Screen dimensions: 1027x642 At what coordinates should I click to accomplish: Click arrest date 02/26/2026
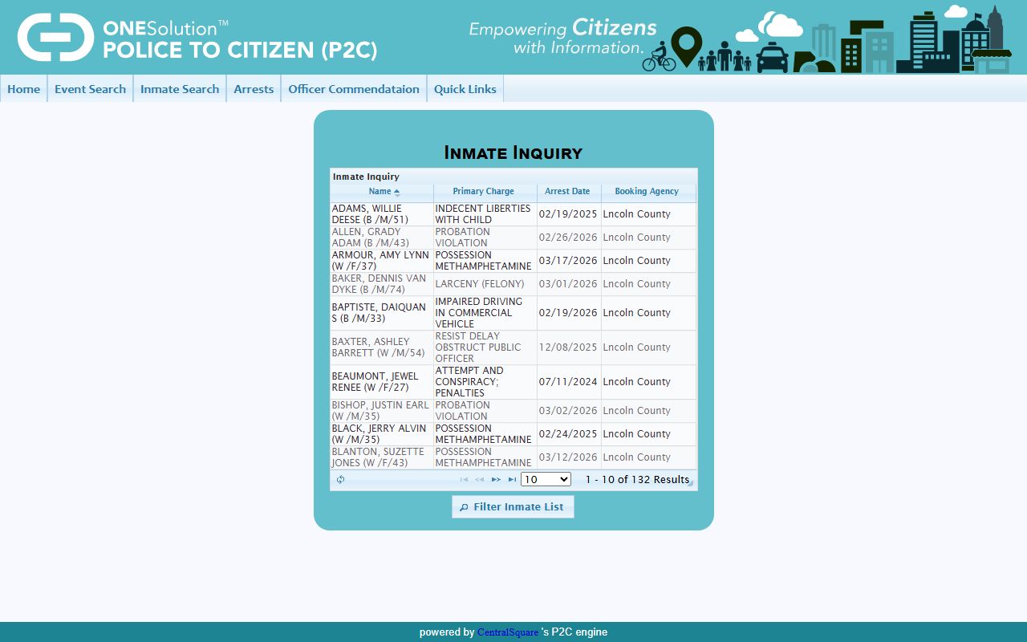568,238
